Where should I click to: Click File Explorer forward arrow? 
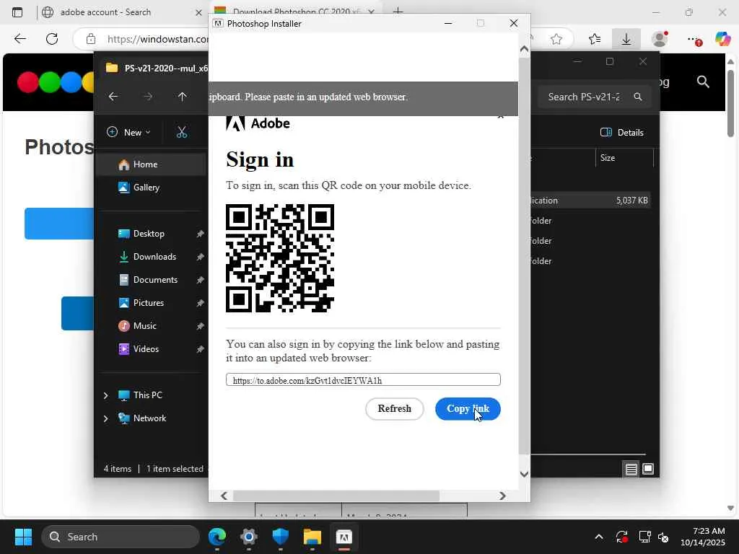pyautogui.click(x=148, y=97)
